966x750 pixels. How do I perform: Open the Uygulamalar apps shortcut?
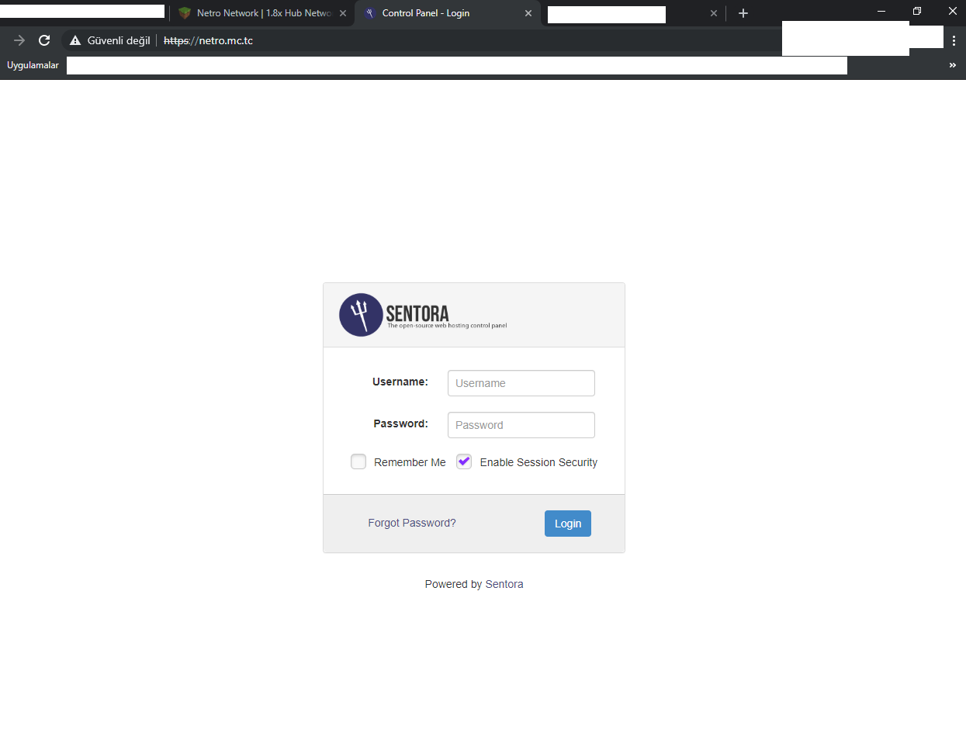(33, 65)
